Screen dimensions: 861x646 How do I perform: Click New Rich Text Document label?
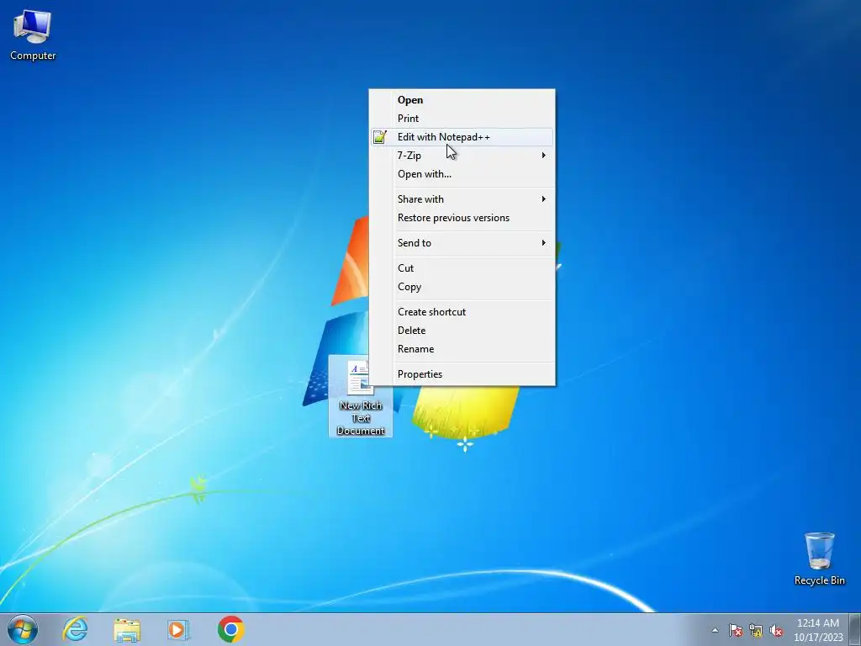361,418
